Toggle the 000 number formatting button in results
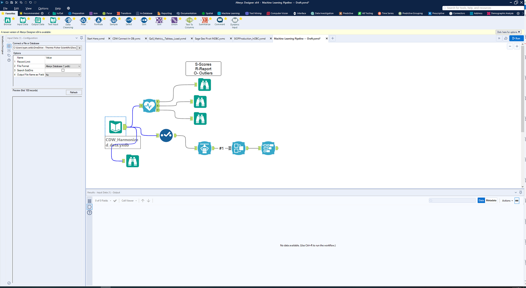526x288 pixels. [517, 200]
